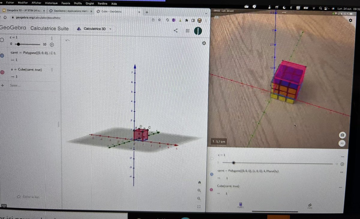
Task: Toggle visibility of carré polygon in browser
Action: coord(2,56)
